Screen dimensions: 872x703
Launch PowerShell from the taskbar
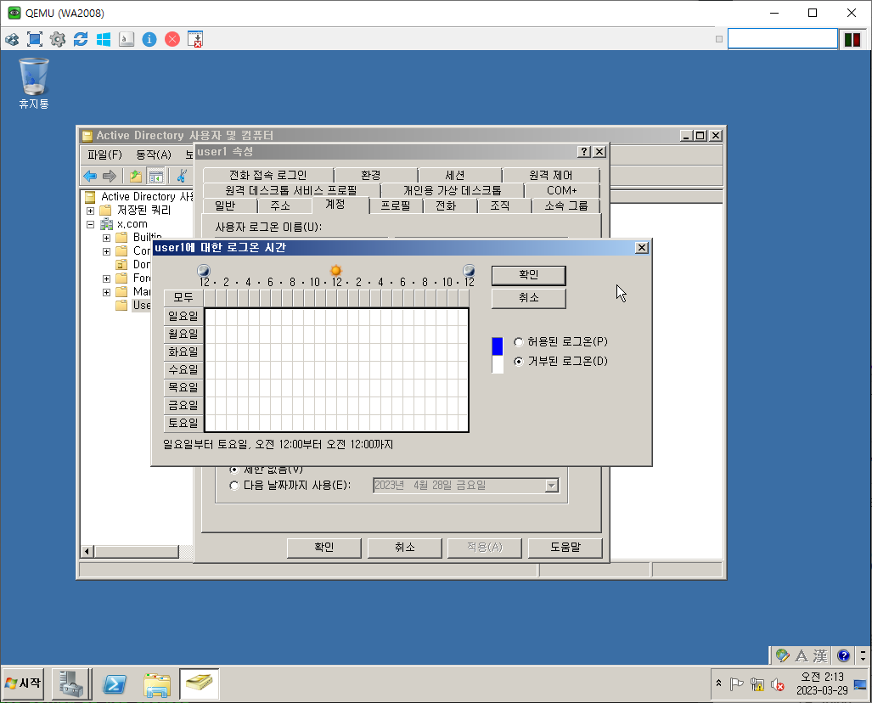pyautogui.click(x=115, y=684)
